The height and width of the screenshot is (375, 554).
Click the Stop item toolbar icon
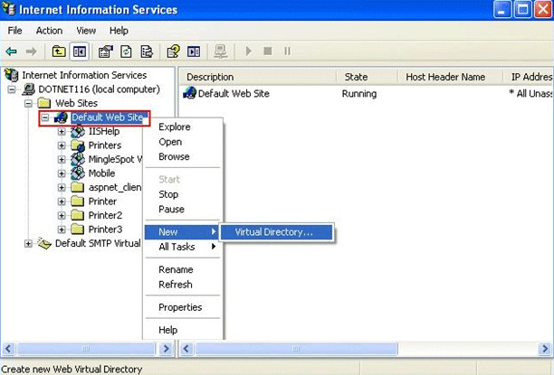click(268, 52)
